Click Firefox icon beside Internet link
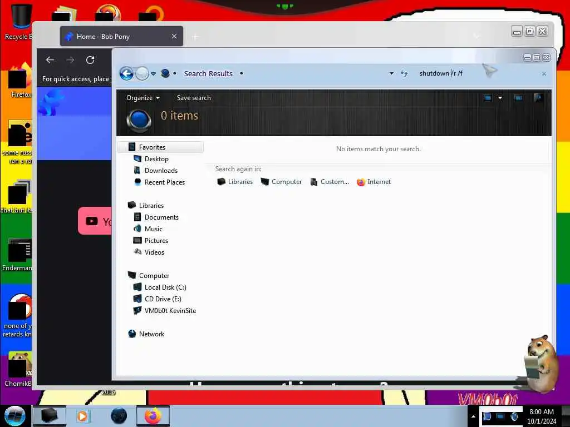 click(x=361, y=182)
